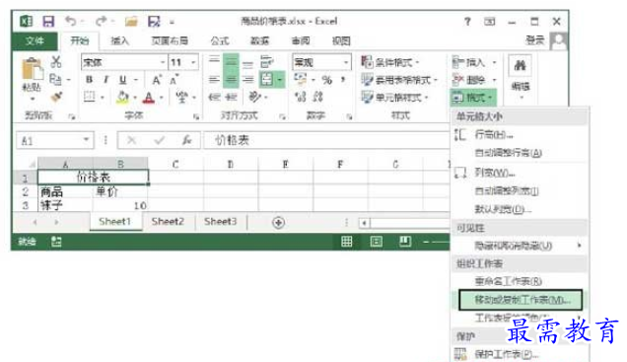Switch to Sheet2 tab
Image resolution: width=627 pixels, height=362 pixels.
click(168, 221)
